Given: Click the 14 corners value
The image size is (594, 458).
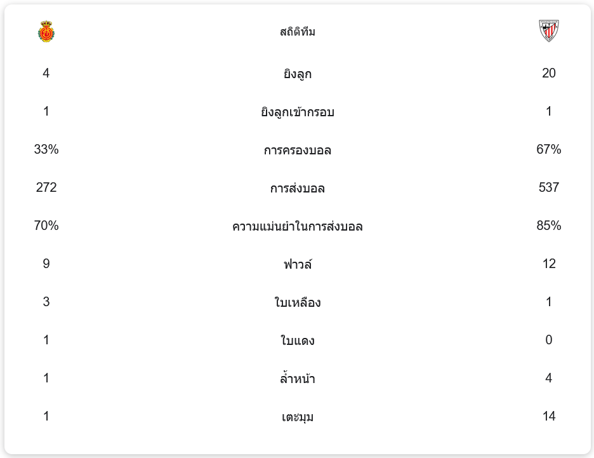Looking at the screenshot, I should (x=548, y=416).
